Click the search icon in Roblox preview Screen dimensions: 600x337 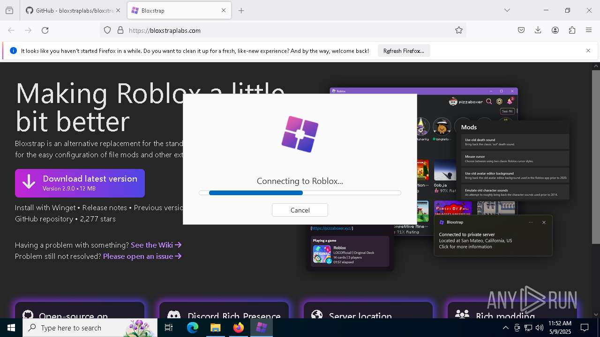pyautogui.click(x=489, y=102)
